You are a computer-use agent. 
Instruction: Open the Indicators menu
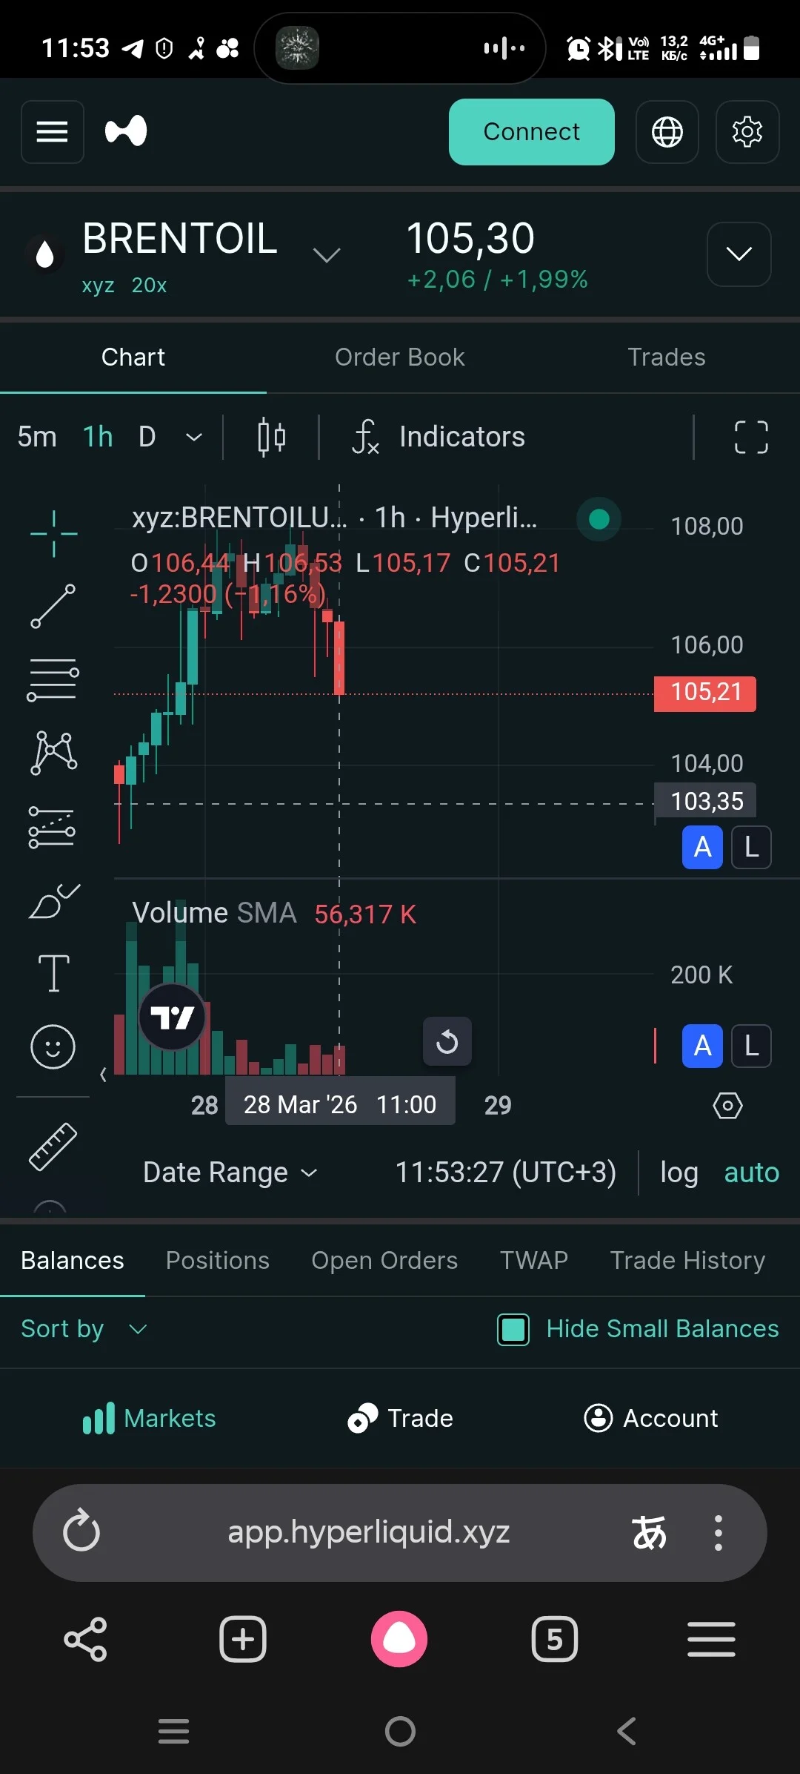click(439, 437)
